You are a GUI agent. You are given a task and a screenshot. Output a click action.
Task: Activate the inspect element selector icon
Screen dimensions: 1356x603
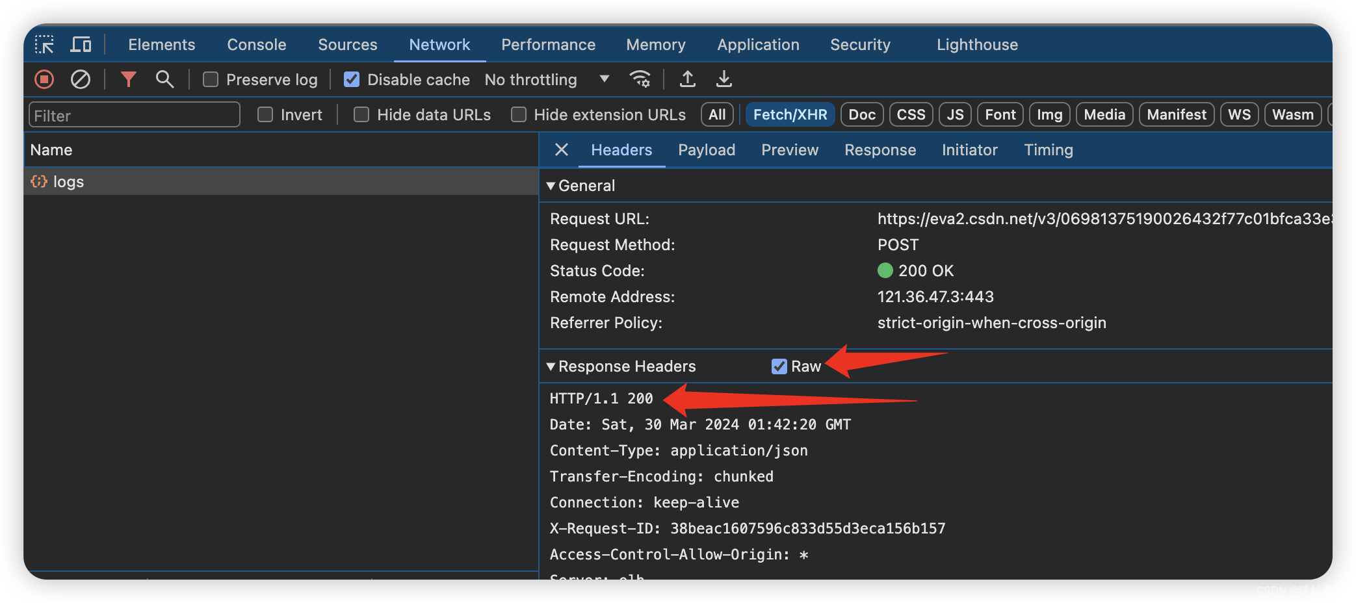[x=44, y=44]
